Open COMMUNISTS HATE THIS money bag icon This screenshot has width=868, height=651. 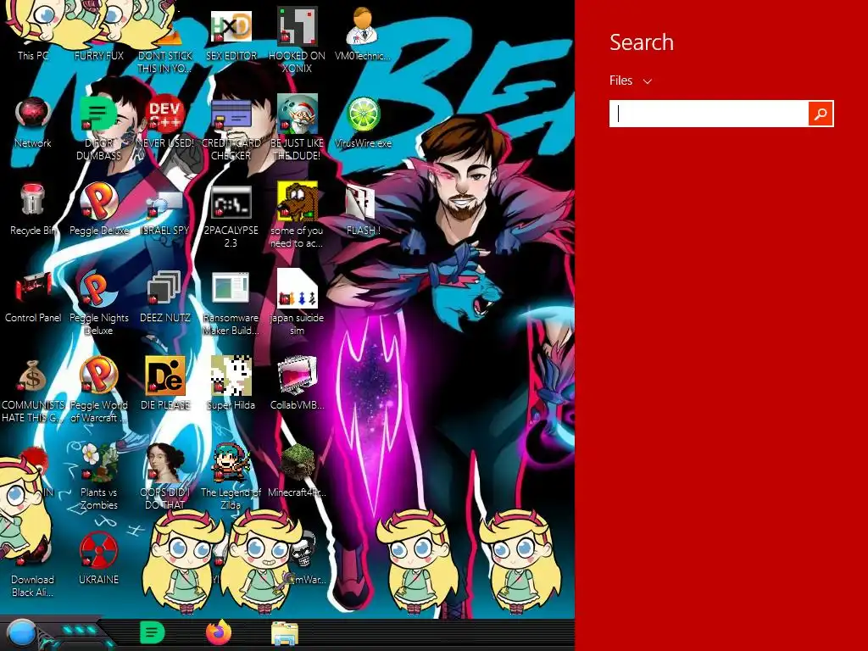point(33,376)
